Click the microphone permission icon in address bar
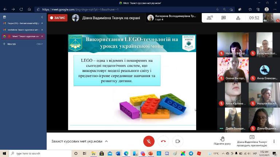The image size is (280, 157). point(217,9)
